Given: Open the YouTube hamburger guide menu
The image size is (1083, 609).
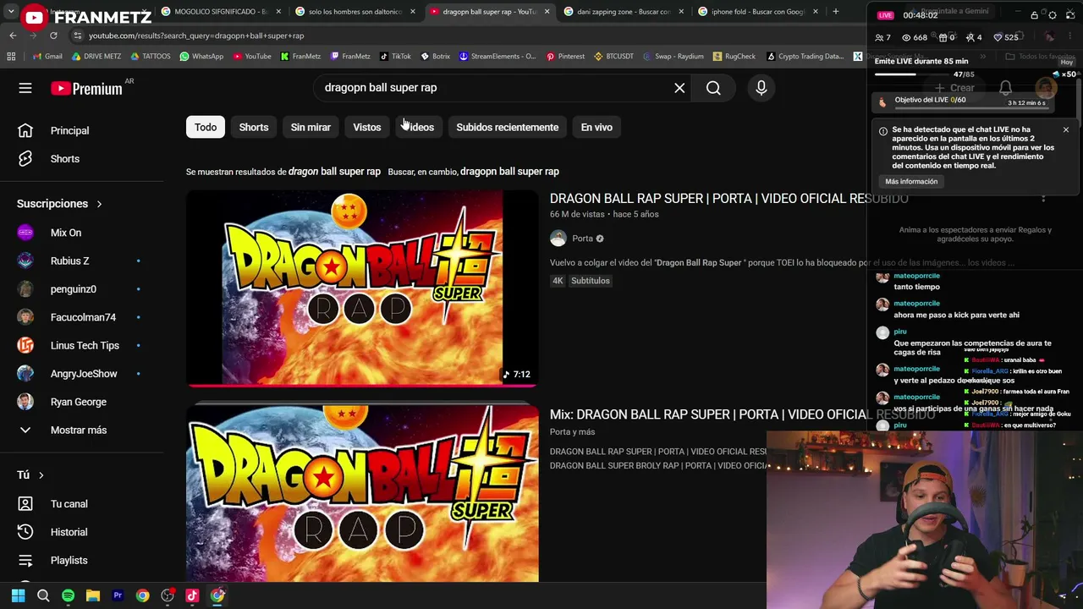Looking at the screenshot, I should pos(25,88).
